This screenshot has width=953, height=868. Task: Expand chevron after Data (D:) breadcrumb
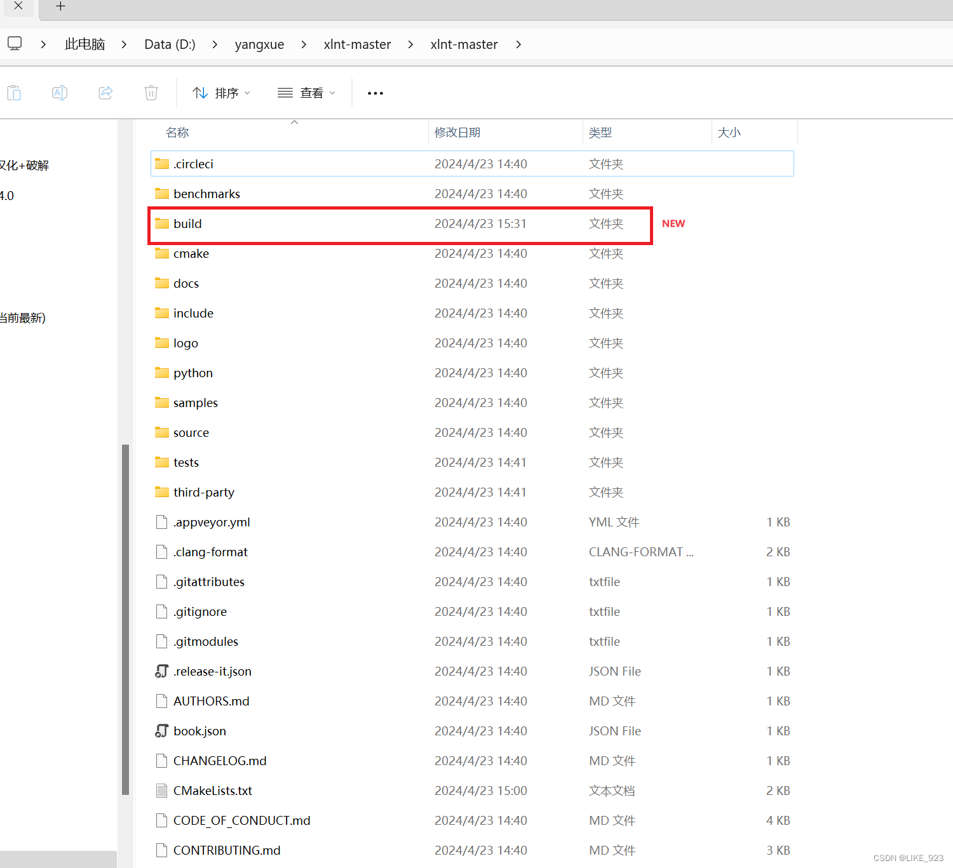[x=215, y=44]
